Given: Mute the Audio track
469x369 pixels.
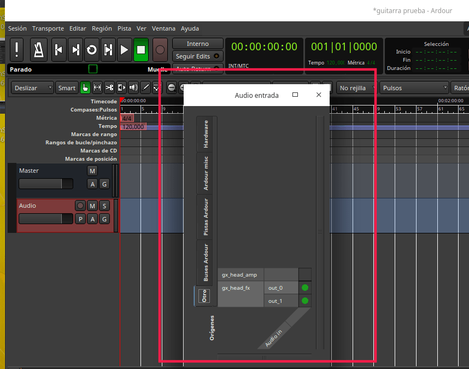Looking at the screenshot, I should 92,206.
